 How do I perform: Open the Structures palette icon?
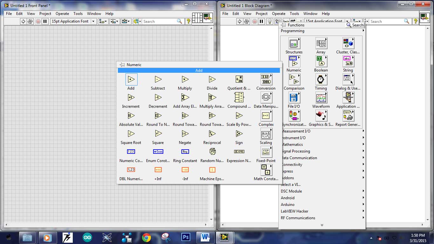(294, 44)
